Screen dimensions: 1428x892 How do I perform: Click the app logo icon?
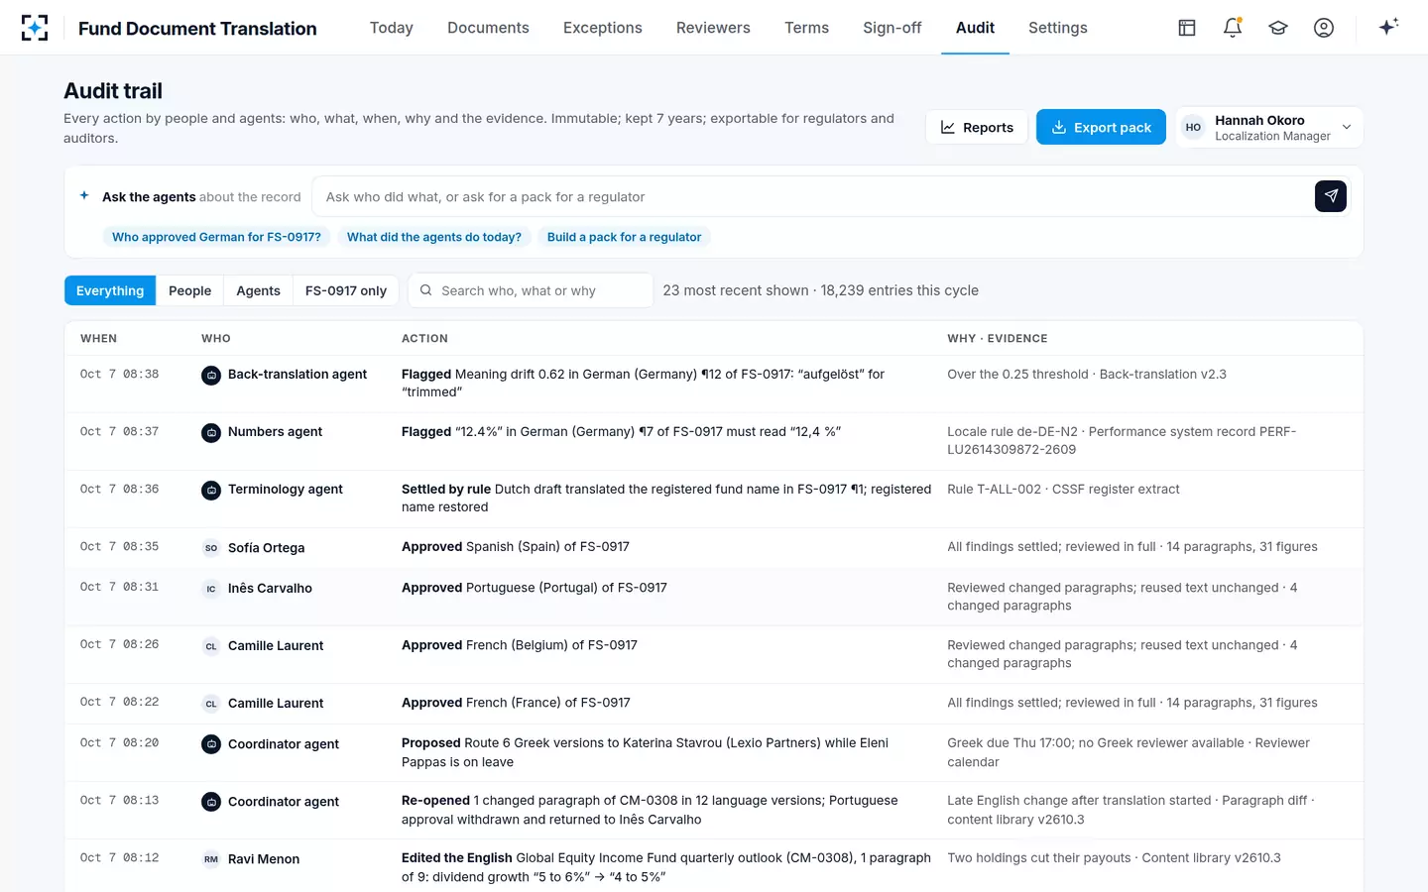(35, 28)
